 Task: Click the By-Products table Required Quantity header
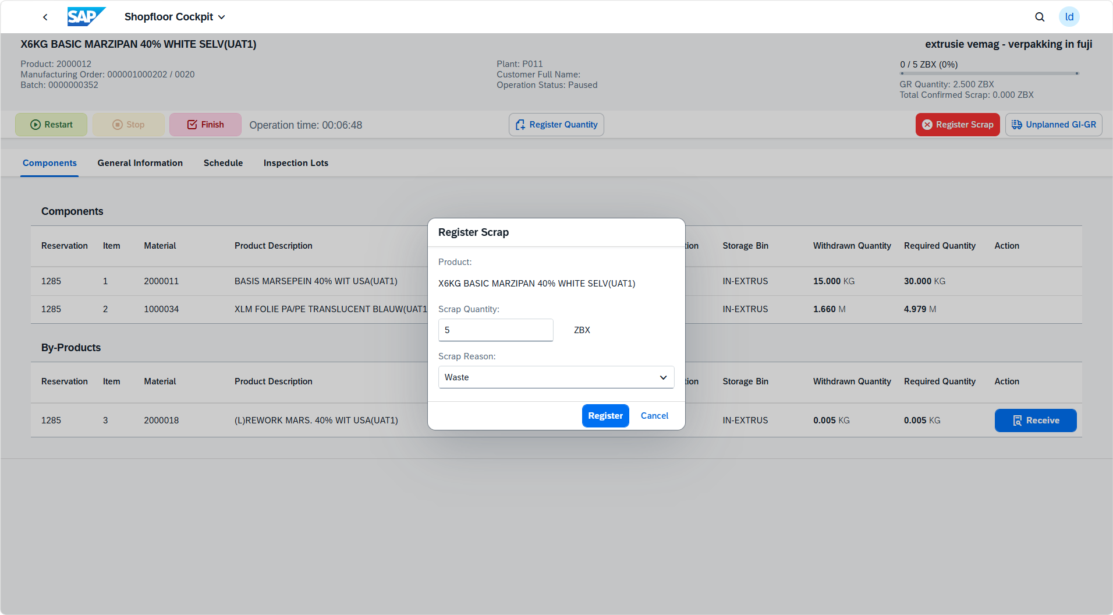tap(940, 381)
